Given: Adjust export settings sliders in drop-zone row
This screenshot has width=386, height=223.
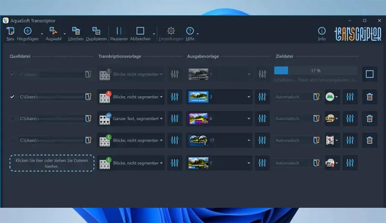Looking at the screenshot, I should coord(350,163).
